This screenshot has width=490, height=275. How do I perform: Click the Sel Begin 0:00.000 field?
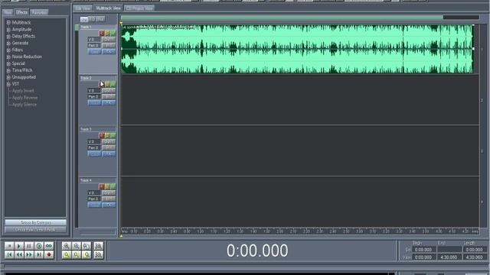click(423, 250)
